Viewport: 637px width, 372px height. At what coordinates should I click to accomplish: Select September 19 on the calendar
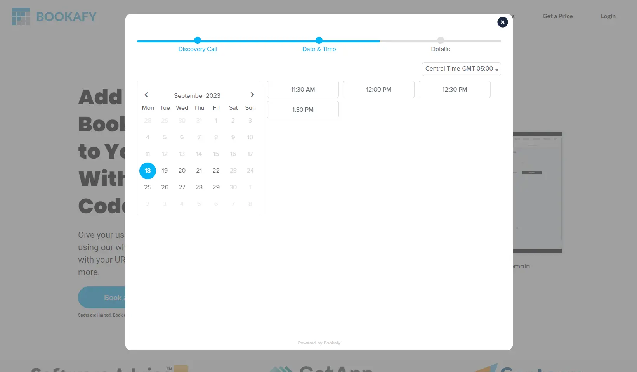pyautogui.click(x=165, y=171)
